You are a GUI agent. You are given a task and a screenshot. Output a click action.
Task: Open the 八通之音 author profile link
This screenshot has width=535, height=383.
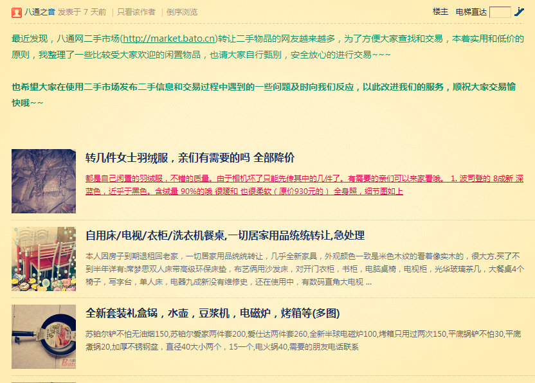click(40, 12)
